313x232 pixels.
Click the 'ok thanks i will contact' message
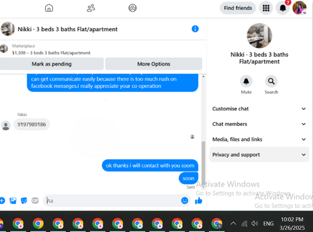(x=150, y=165)
